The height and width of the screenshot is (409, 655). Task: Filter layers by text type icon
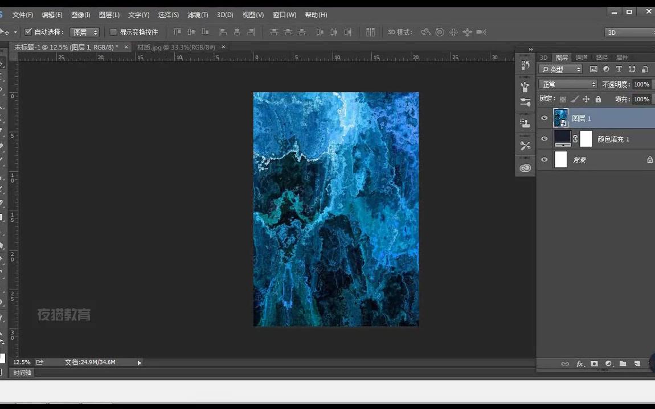point(619,69)
